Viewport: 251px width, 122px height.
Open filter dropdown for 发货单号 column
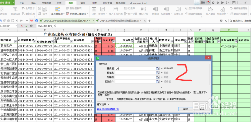pyautogui.click(x=93, y=41)
